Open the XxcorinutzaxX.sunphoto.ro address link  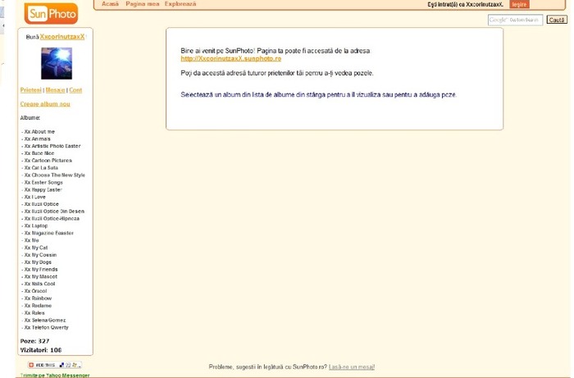(230, 58)
